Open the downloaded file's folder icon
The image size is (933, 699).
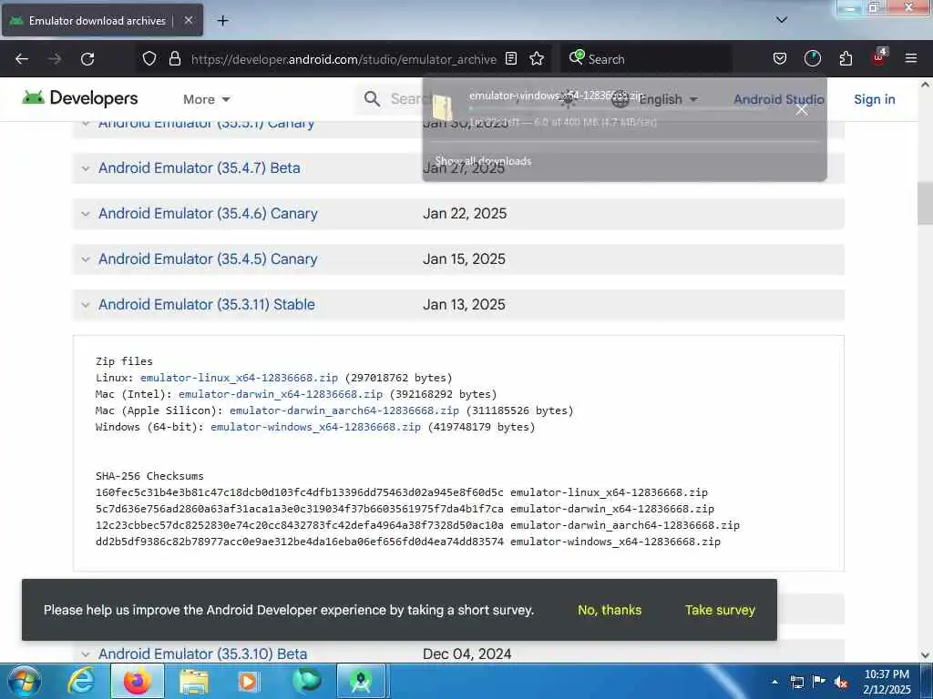coord(443,107)
